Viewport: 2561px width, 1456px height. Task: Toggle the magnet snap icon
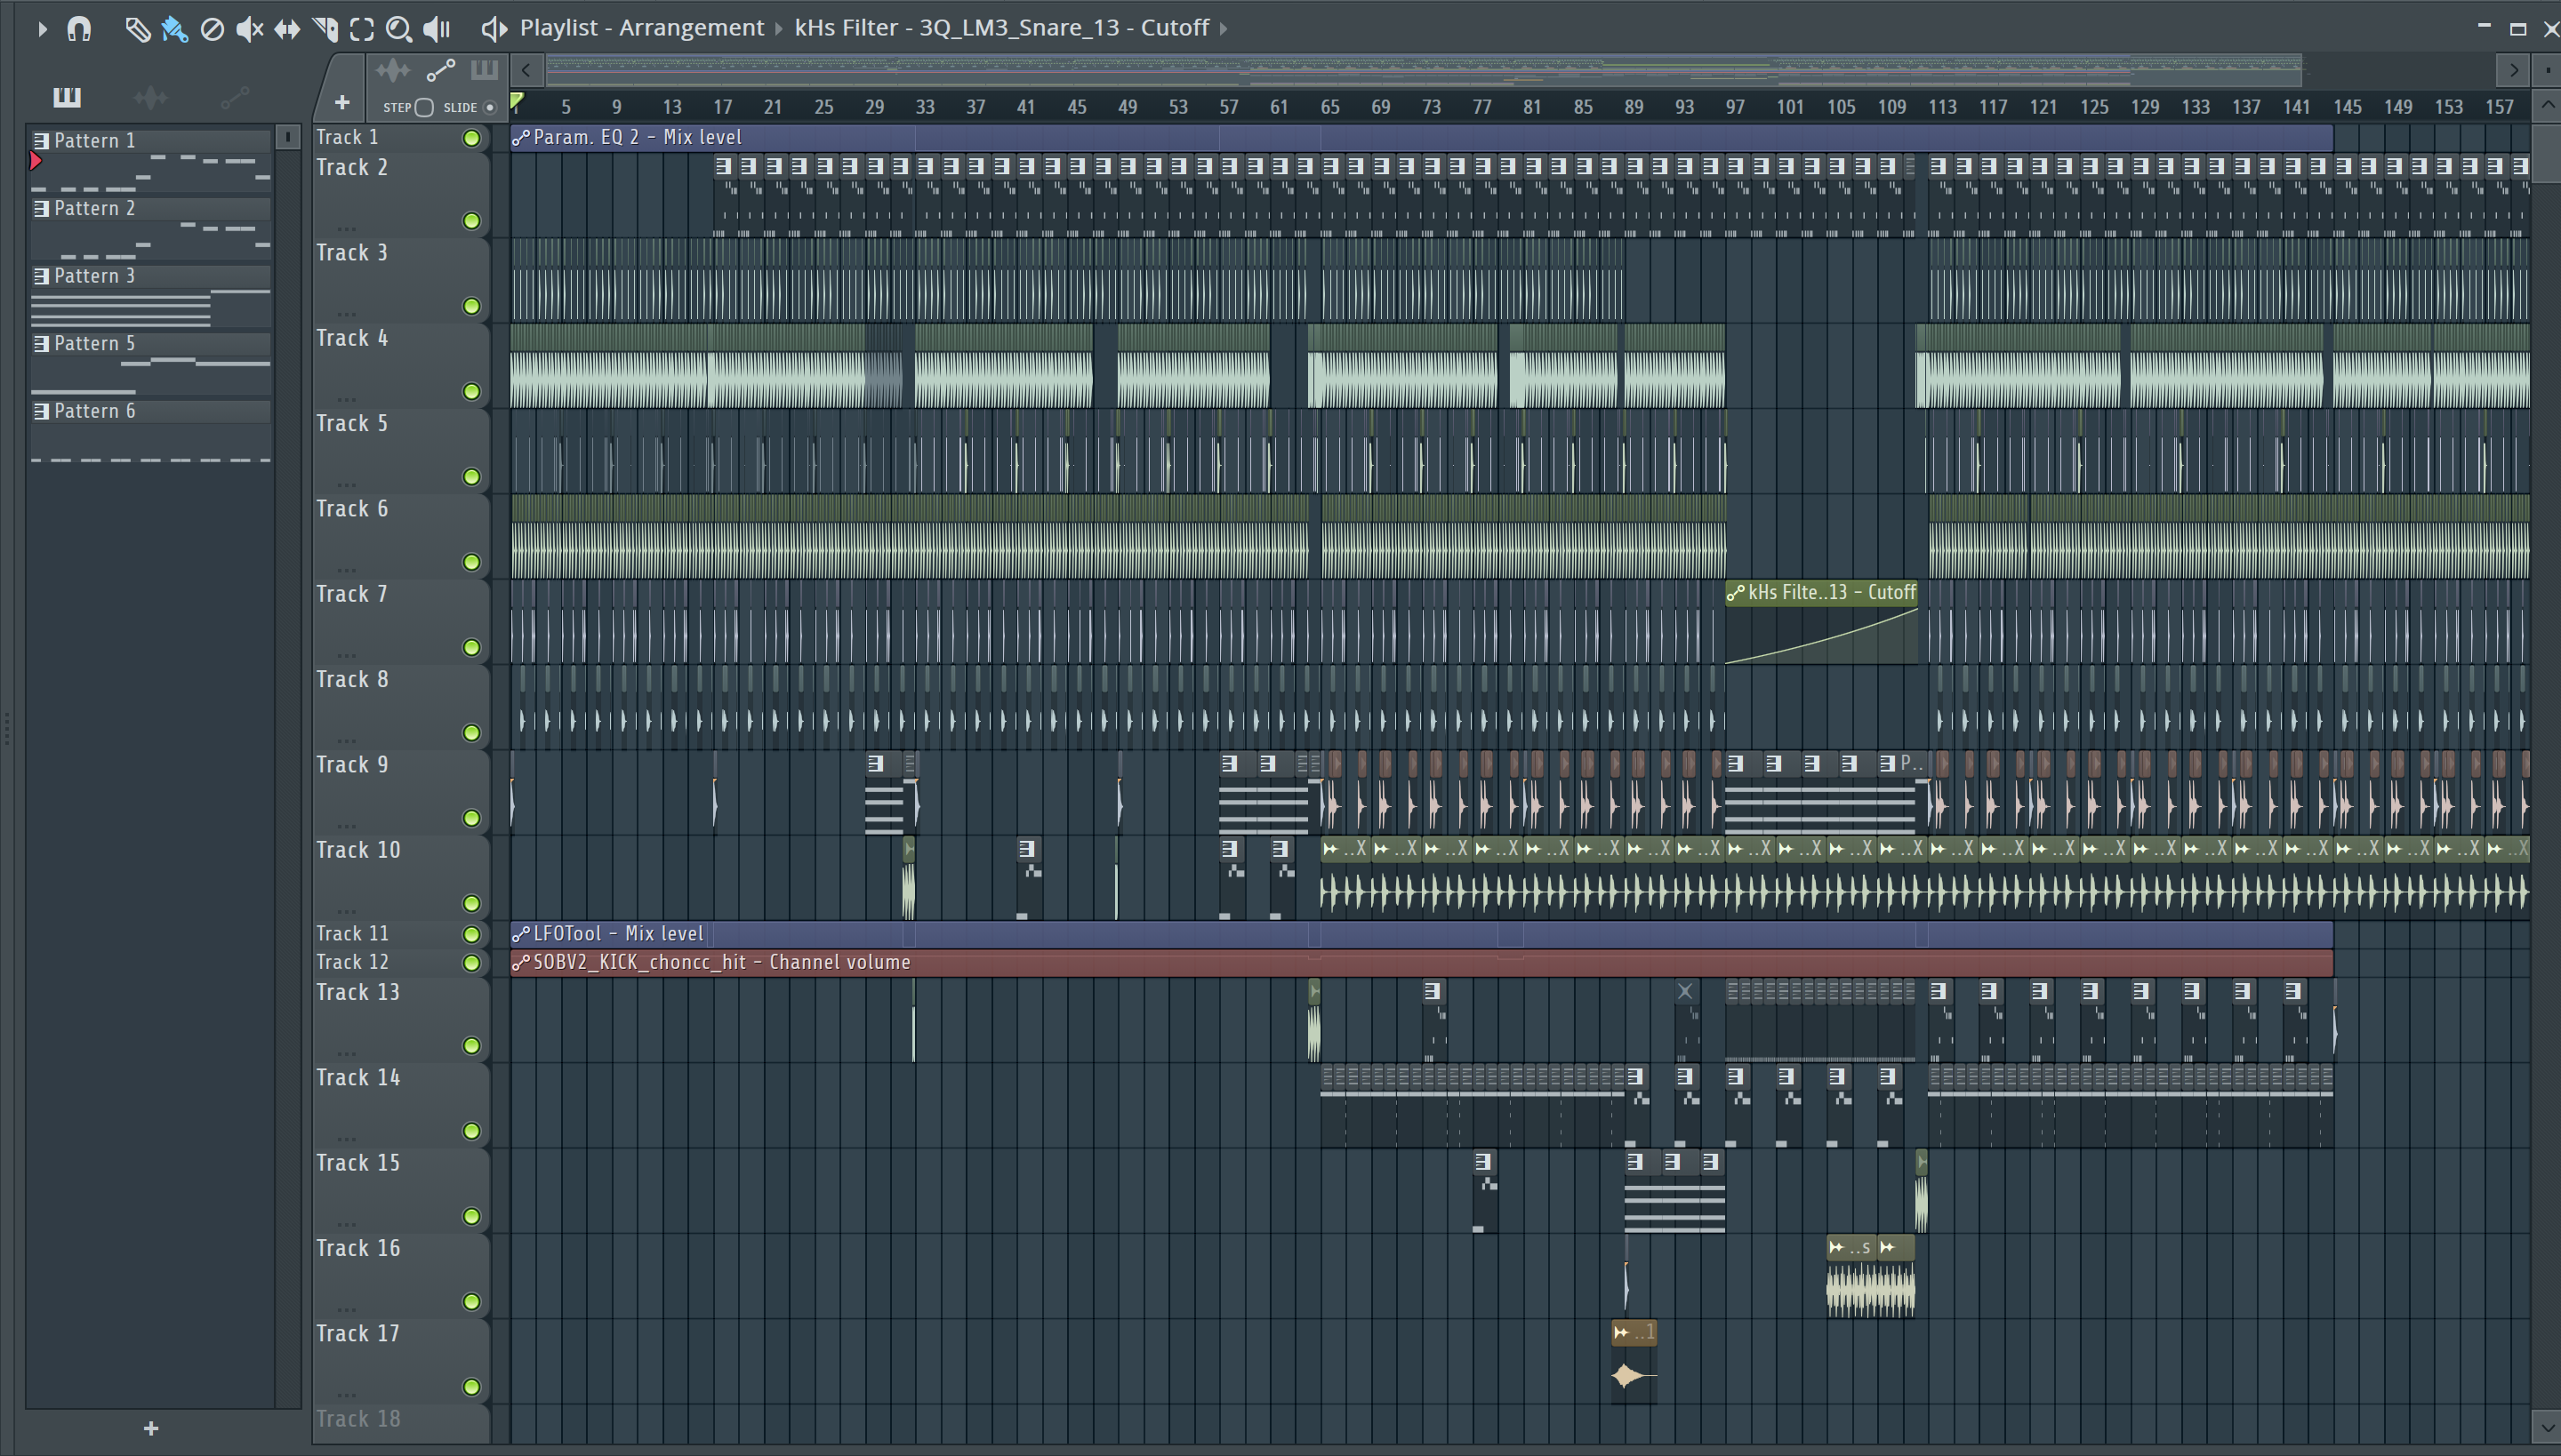[x=79, y=29]
